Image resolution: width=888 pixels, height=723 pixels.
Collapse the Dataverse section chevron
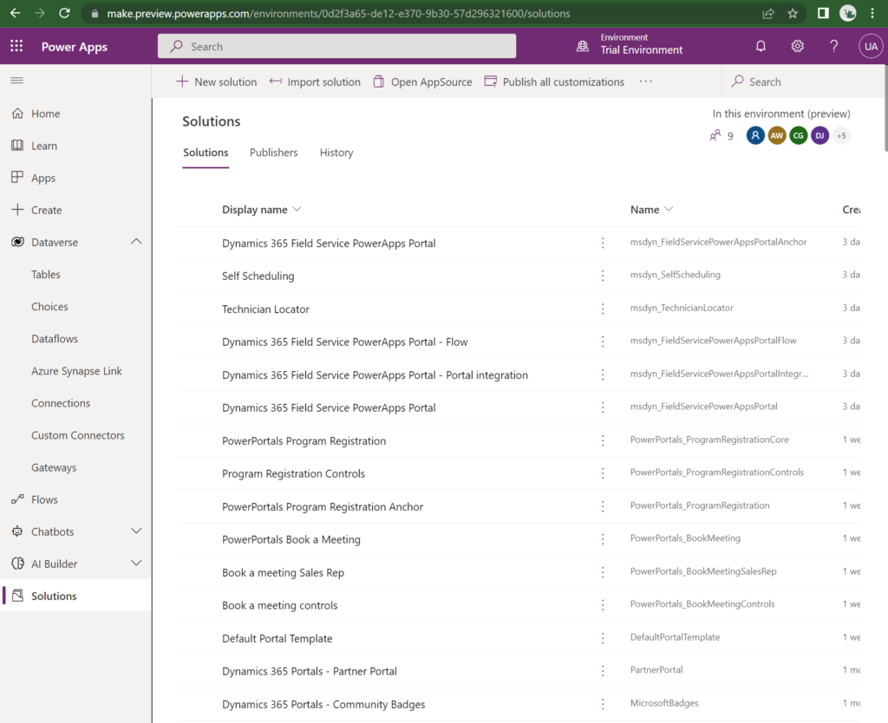click(x=136, y=242)
